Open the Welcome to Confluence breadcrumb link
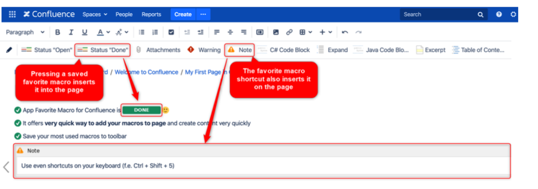538x189 pixels. pos(147,72)
